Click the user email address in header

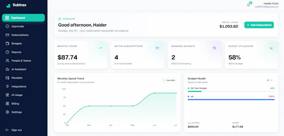coord(267,7)
